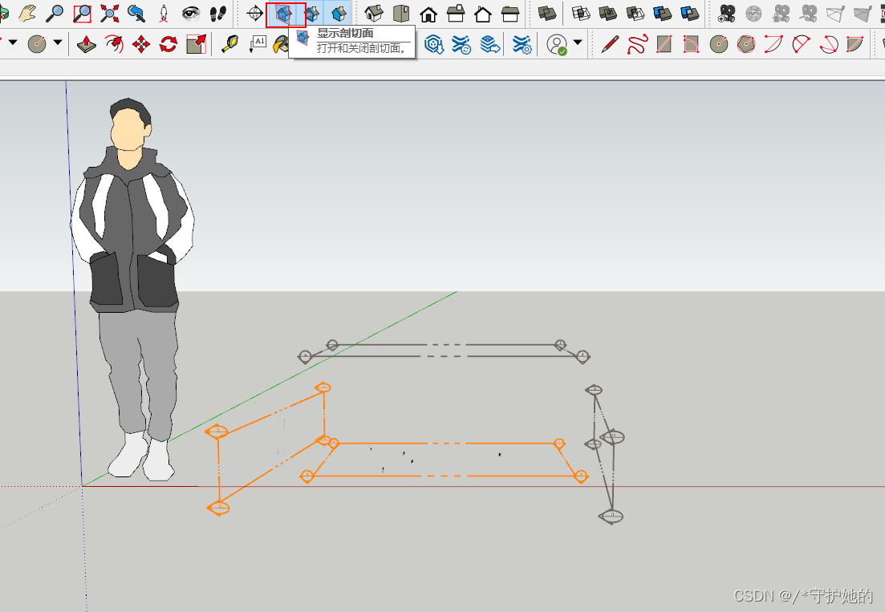
Task: Select the Pan hand tool
Action: point(27,13)
